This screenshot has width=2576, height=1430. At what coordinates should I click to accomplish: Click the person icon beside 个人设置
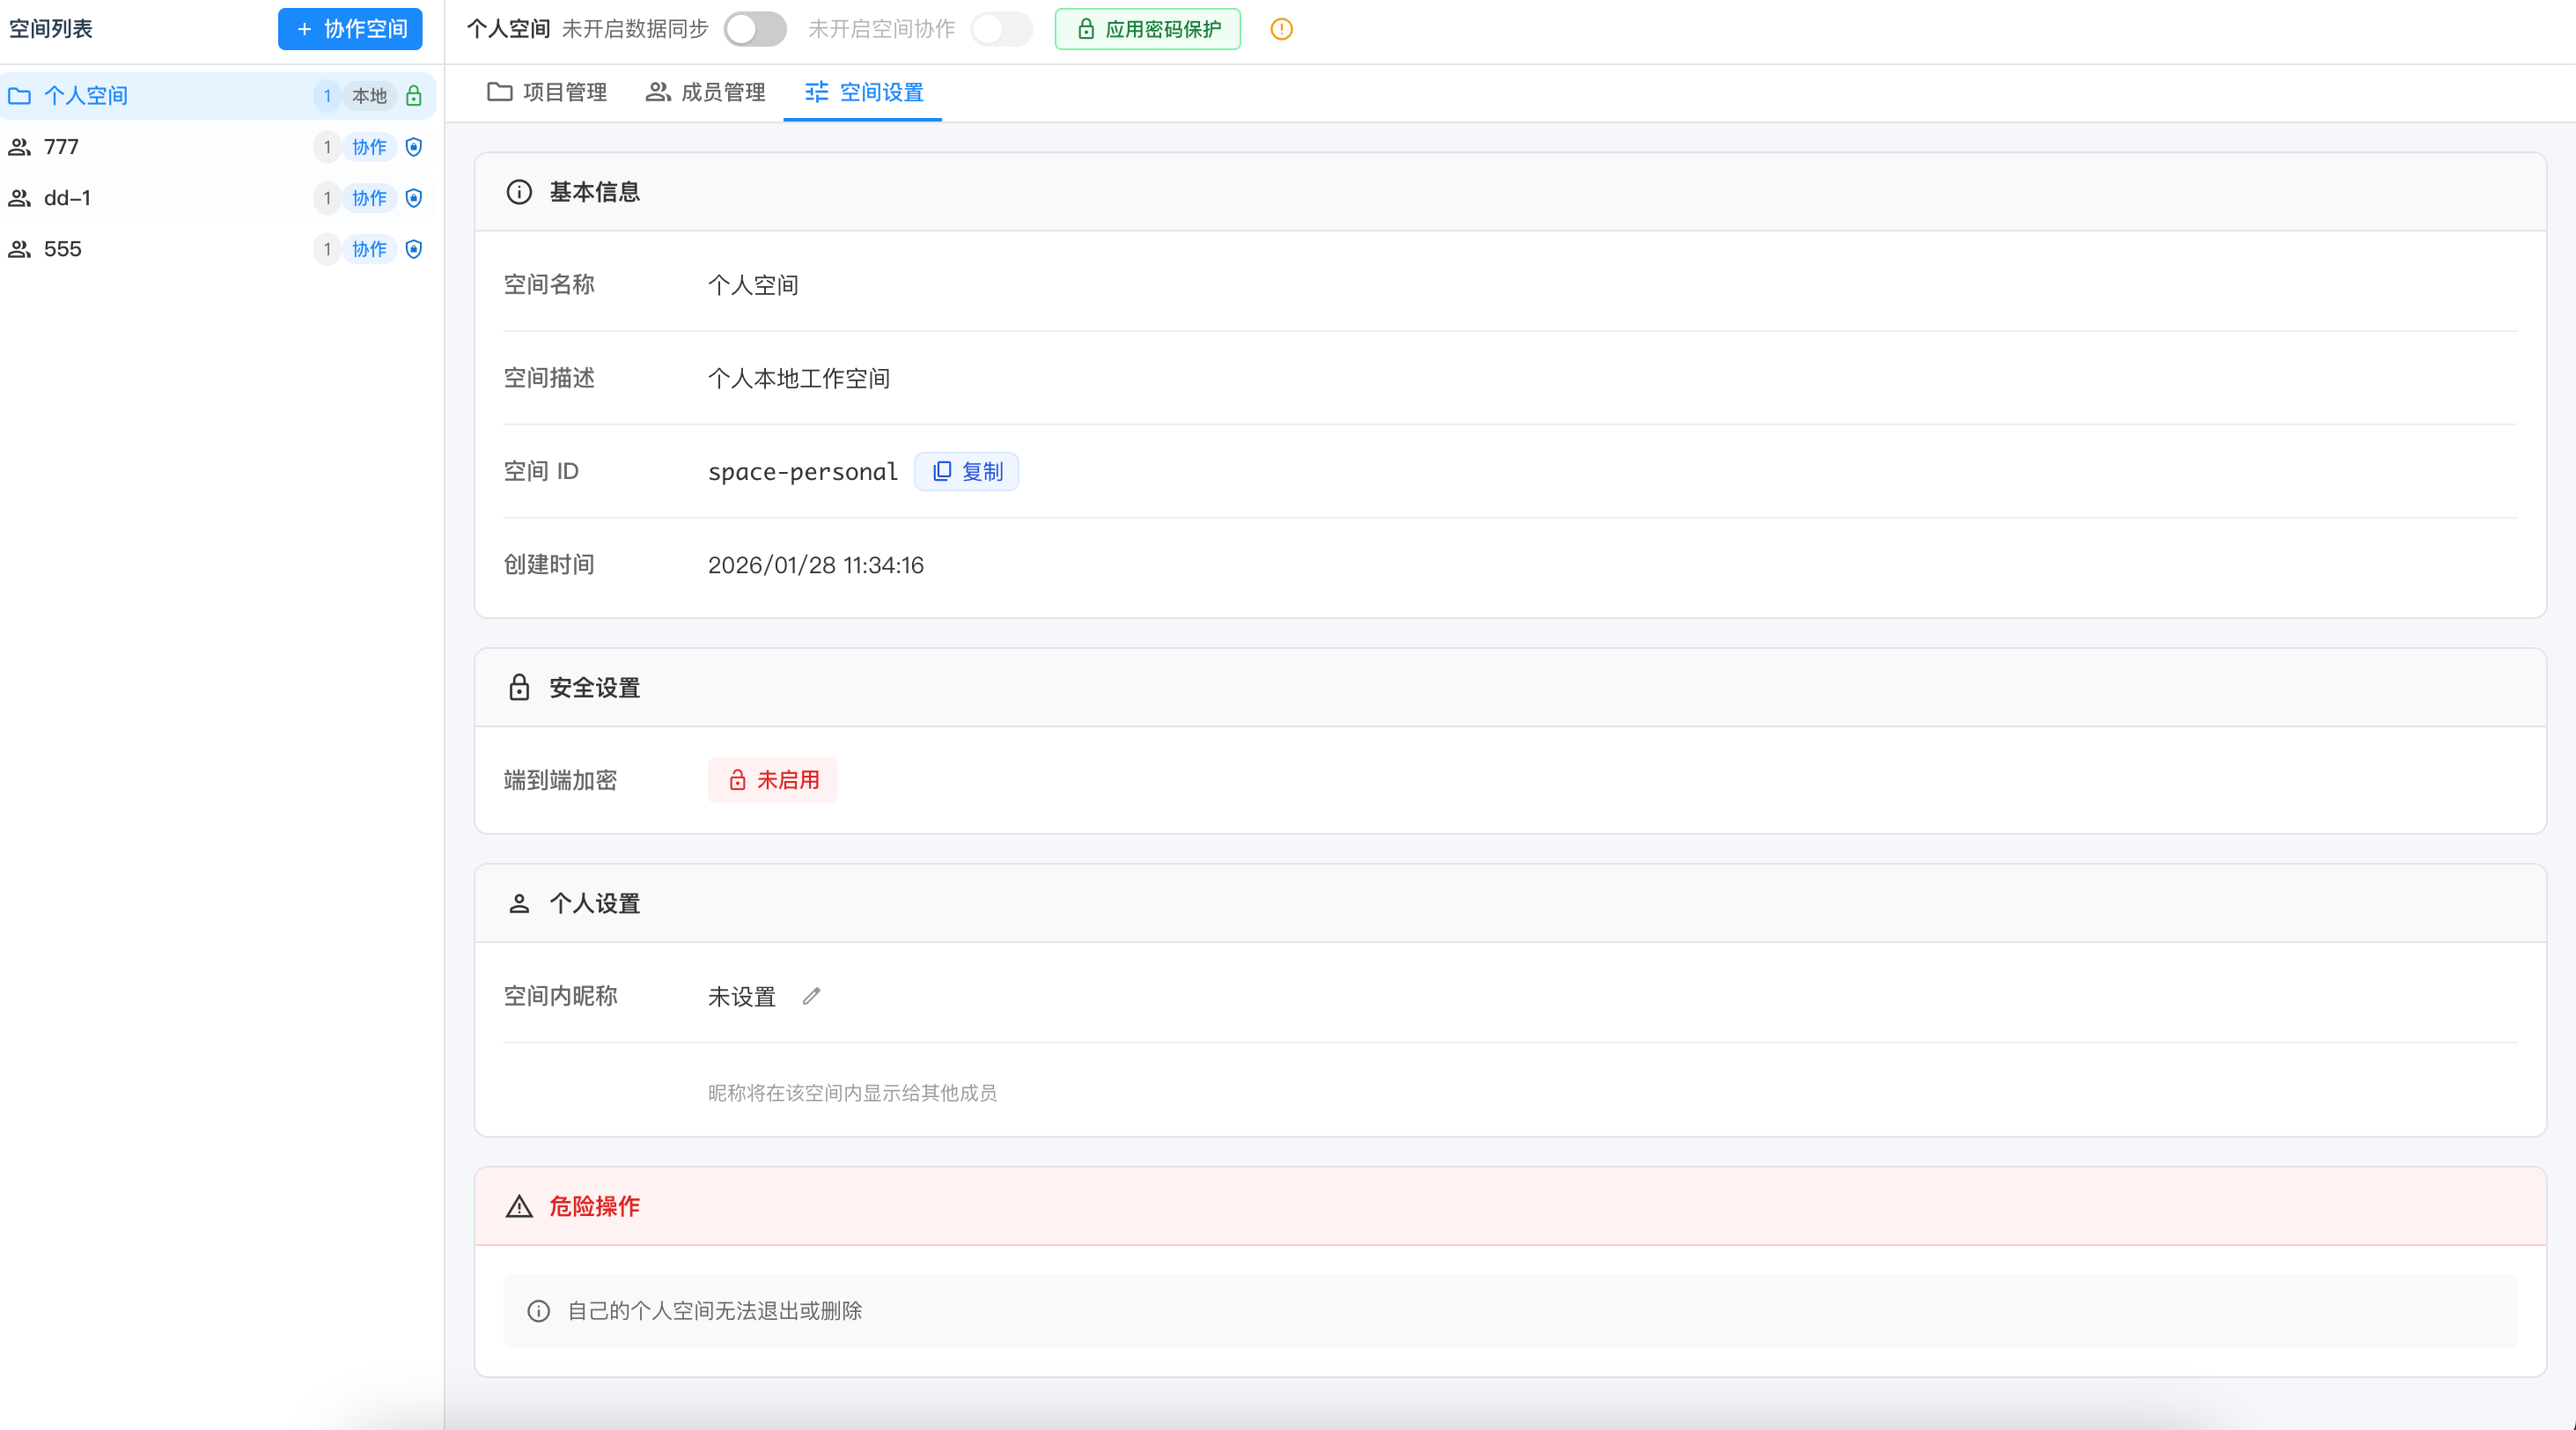519,904
